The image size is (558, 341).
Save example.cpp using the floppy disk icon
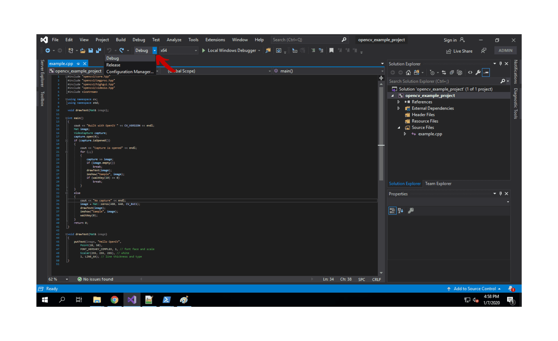point(91,51)
